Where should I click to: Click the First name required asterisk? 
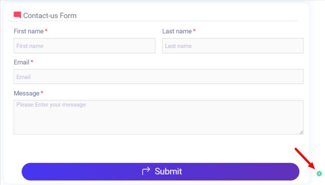click(46, 31)
